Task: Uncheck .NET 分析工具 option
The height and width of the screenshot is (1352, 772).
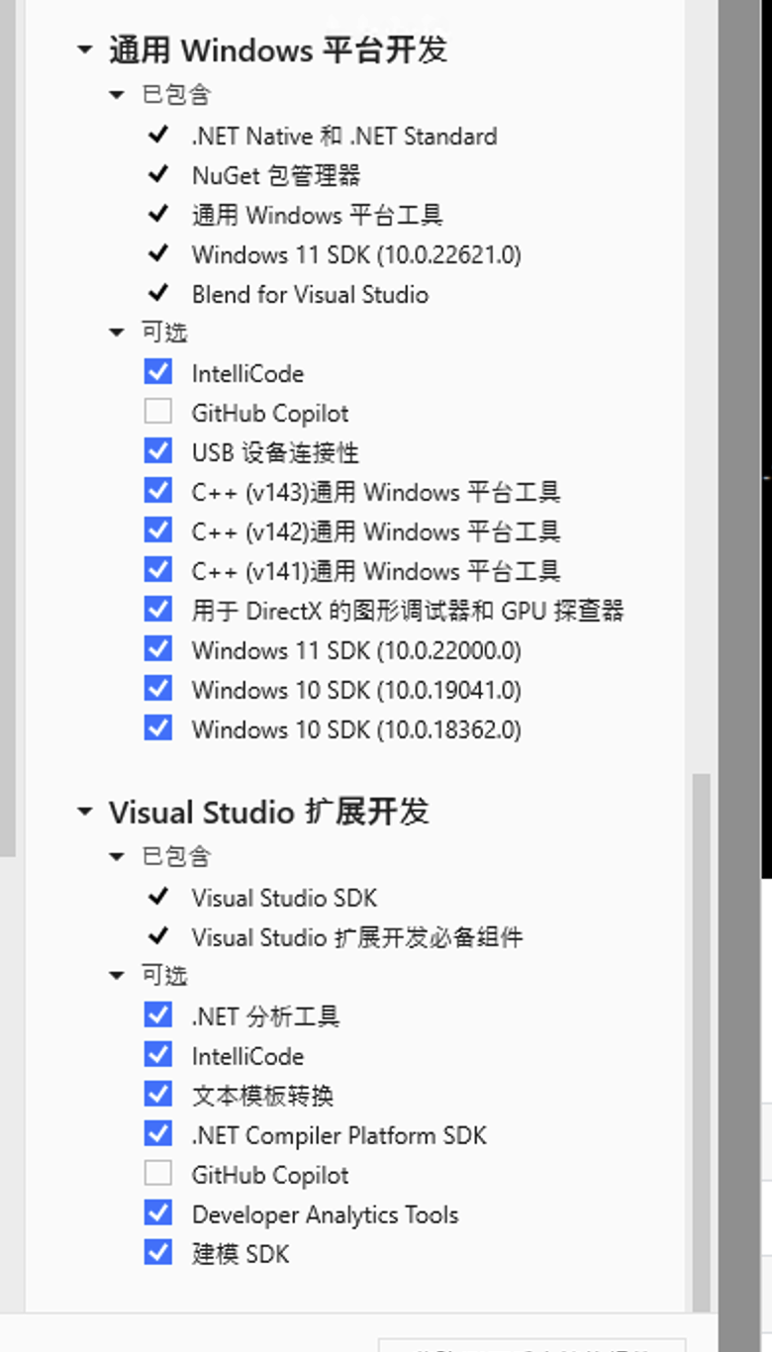Action: point(157,1015)
